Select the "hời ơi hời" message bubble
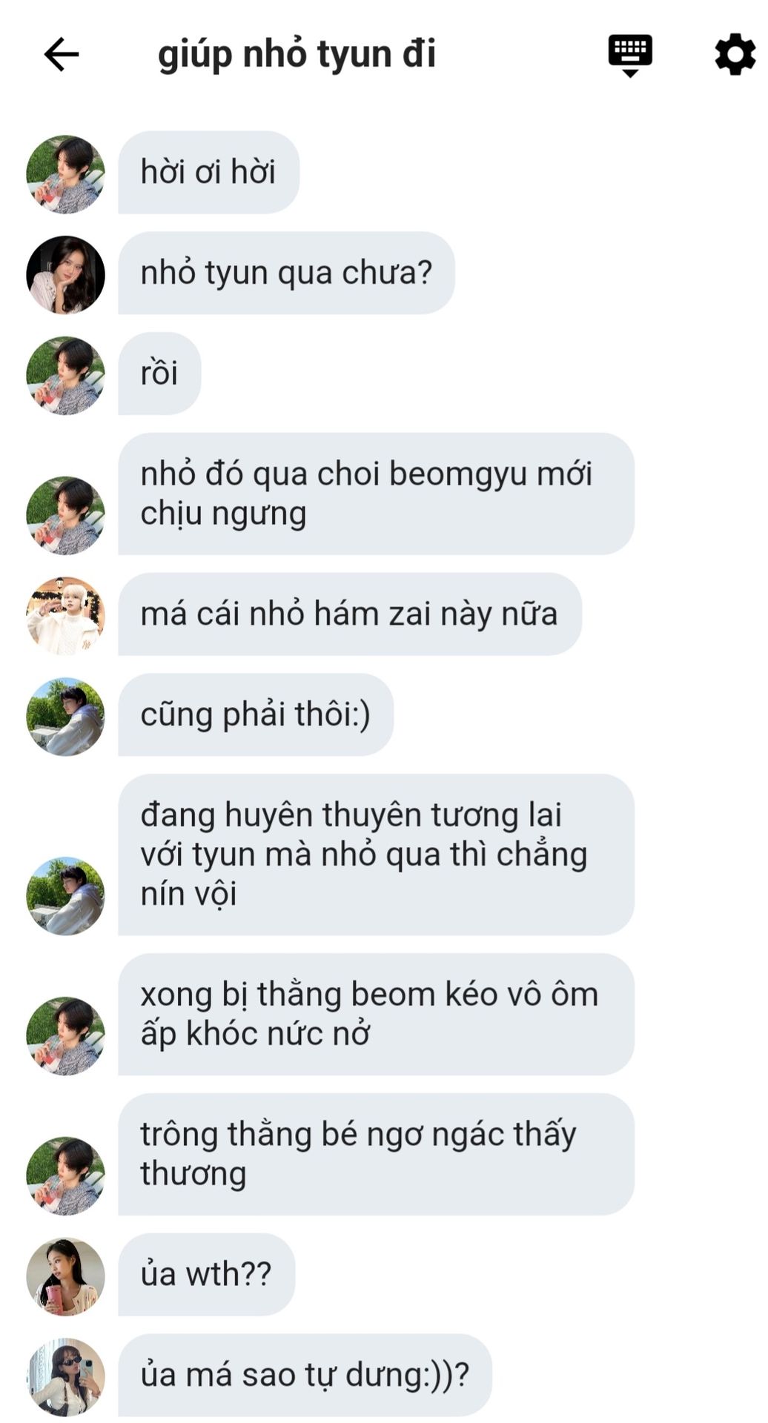Image resolution: width=768 pixels, height=1423 pixels. pos(208,173)
